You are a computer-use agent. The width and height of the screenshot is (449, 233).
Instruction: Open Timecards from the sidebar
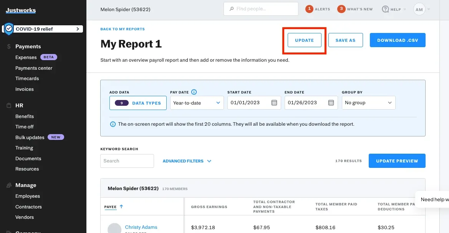pyautogui.click(x=27, y=78)
